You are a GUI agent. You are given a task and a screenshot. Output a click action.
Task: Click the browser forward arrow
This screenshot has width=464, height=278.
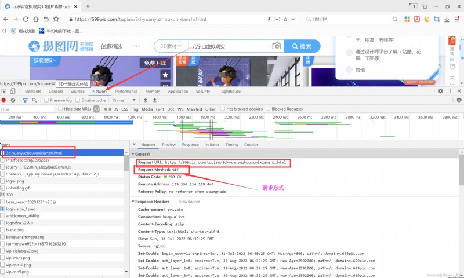16,19
